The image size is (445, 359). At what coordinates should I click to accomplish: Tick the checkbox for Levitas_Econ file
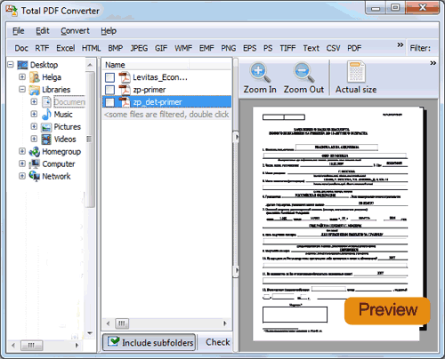(x=109, y=78)
